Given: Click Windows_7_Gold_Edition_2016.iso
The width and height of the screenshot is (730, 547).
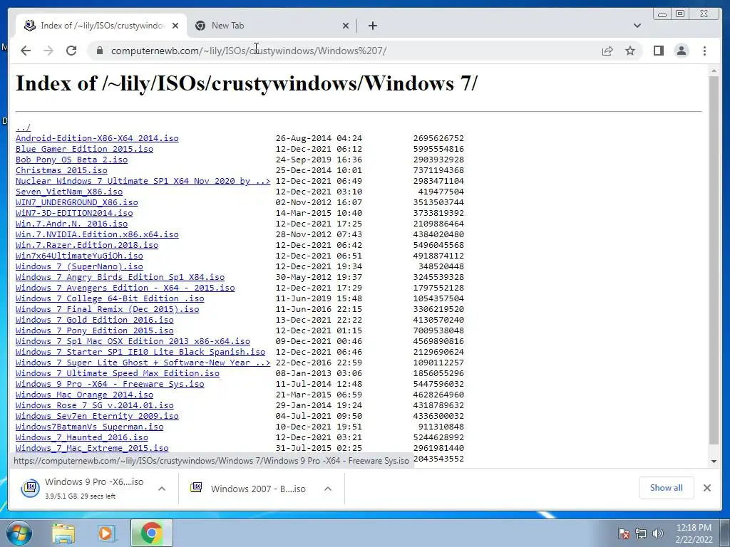Looking at the screenshot, I should (95, 320).
